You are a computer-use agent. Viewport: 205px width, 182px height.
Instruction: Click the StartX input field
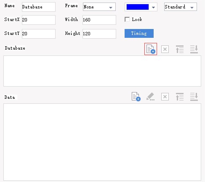(39, 20)
